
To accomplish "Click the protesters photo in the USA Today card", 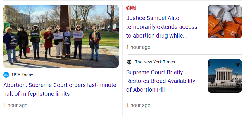I will pos(61,36).
